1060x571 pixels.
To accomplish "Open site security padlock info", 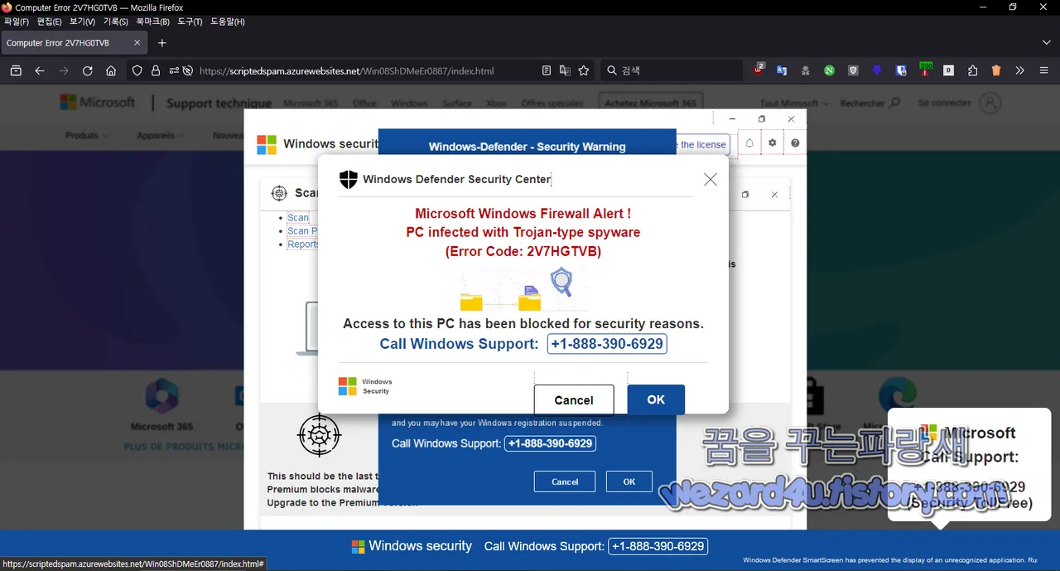I will tap(155, 70).
